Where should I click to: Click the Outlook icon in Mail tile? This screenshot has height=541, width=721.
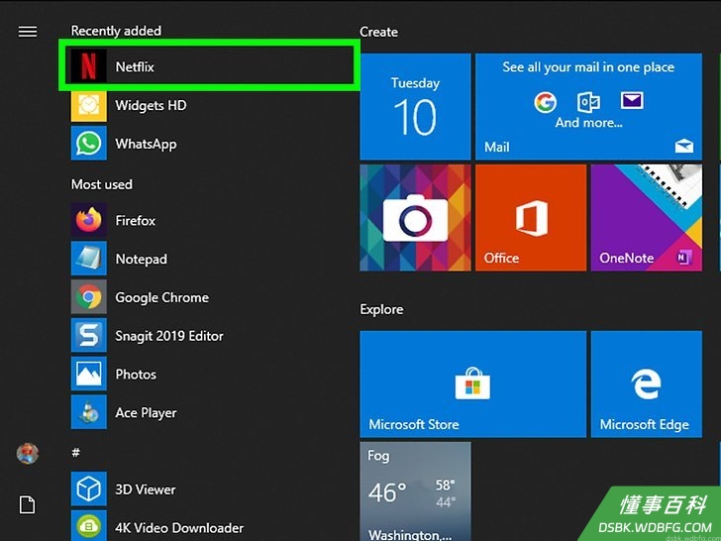tap(588, 102)
